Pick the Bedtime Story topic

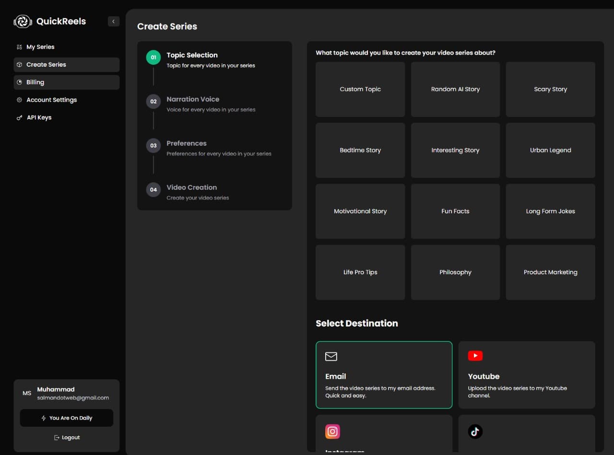[x=360, y=150]
